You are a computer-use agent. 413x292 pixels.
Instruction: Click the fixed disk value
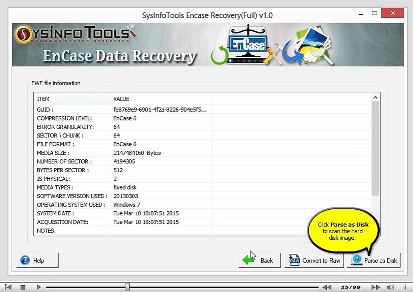125,187
